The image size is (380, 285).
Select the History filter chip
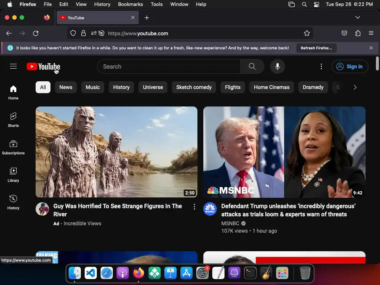(121, 87)
